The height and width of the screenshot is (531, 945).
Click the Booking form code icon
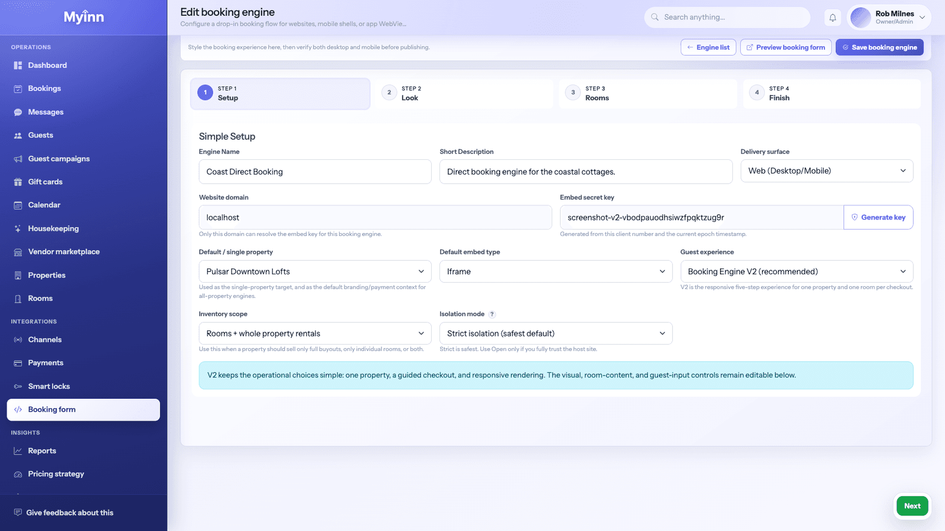18,409
